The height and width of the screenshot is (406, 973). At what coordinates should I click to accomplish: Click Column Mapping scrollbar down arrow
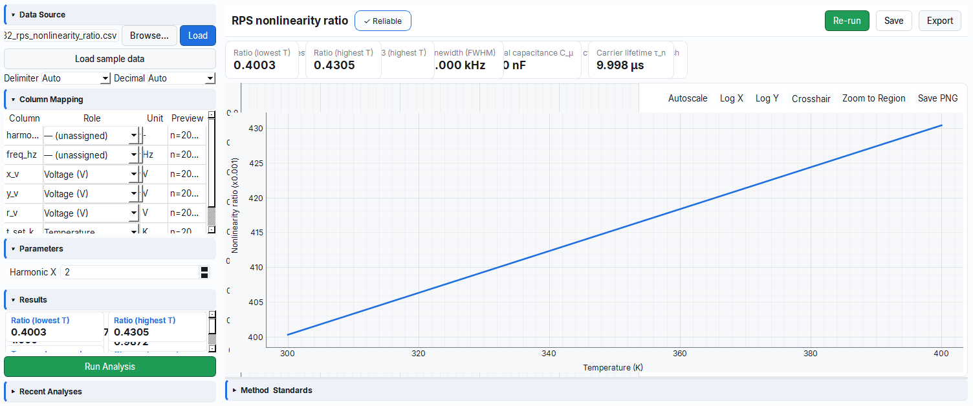(x=211, y=230)
